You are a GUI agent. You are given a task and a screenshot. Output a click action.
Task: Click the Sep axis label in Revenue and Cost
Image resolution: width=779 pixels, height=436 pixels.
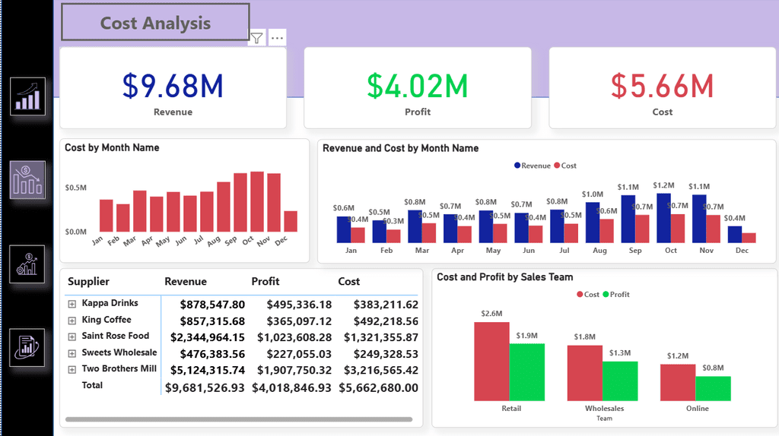tap(635, 251)
